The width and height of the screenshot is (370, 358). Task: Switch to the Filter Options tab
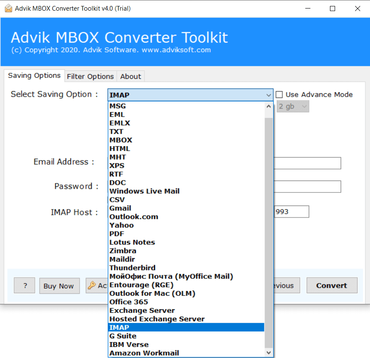point(90,77)
